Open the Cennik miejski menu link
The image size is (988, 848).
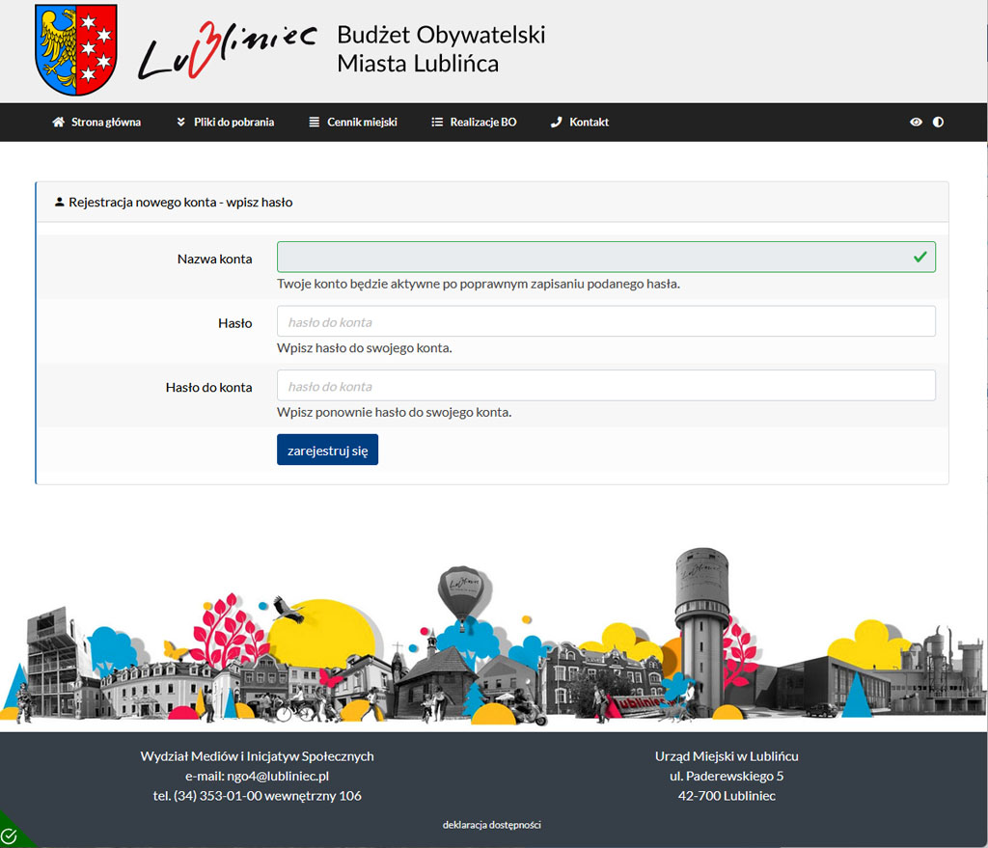[x=362, y=123]
